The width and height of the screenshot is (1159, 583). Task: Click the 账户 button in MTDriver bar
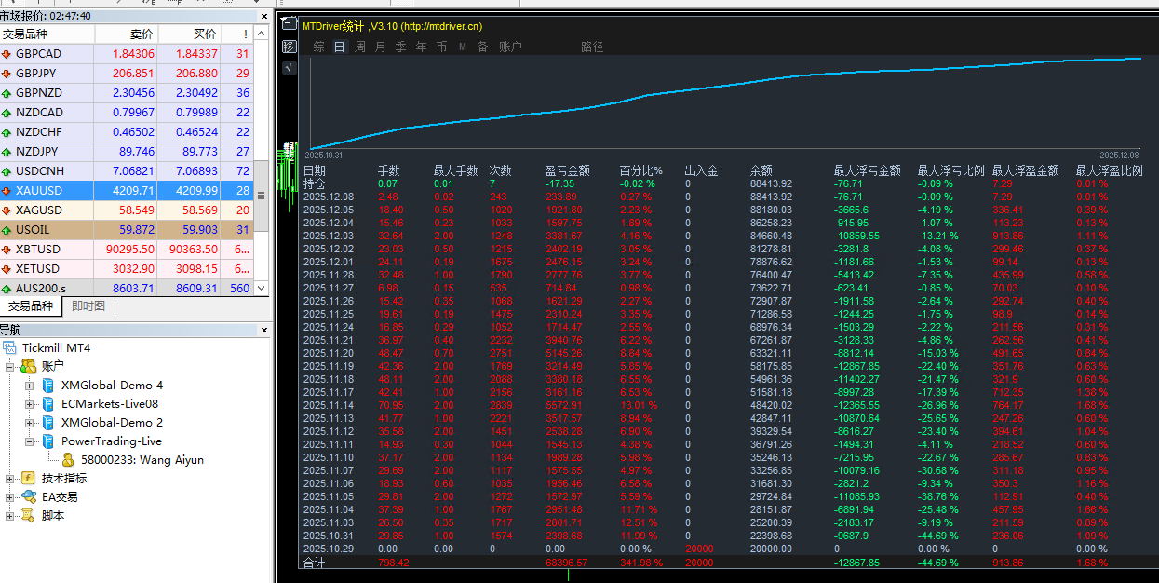[511, 47]
